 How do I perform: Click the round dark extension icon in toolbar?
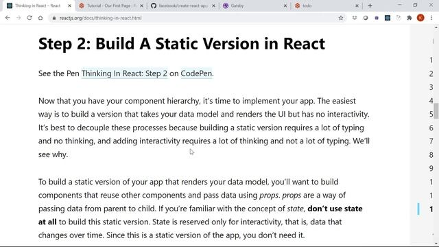[366, 18]
